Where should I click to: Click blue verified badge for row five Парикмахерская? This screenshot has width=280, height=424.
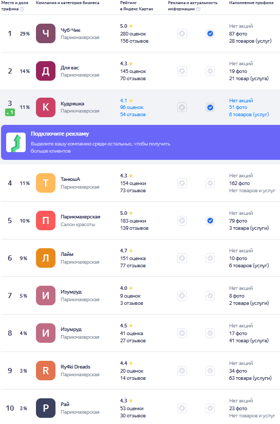click(210, 220)
